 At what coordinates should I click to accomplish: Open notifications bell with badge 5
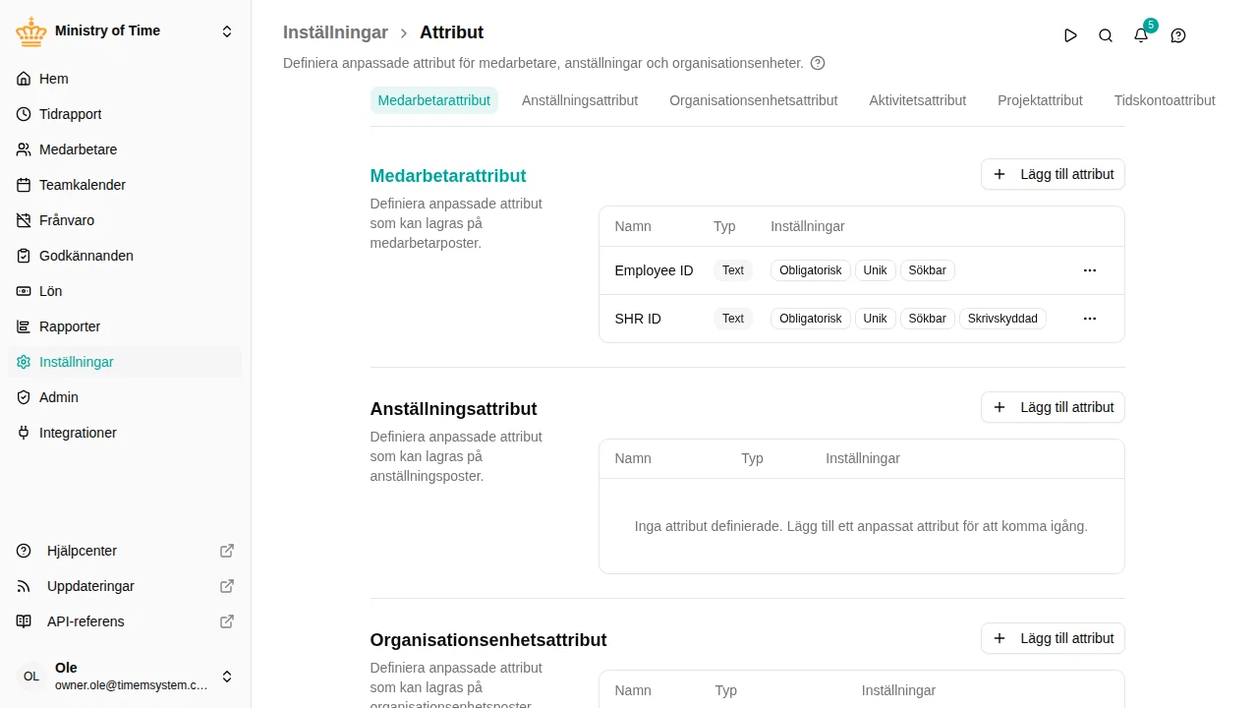click(1141, 35)
